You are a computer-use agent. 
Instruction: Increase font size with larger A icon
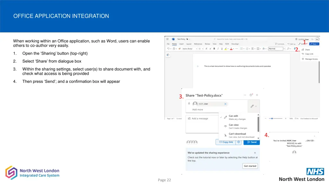point(207,49)
